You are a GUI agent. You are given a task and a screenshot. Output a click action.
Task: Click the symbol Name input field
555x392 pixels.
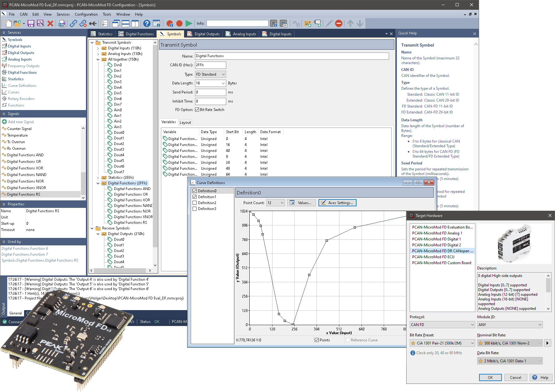(292, 56)
